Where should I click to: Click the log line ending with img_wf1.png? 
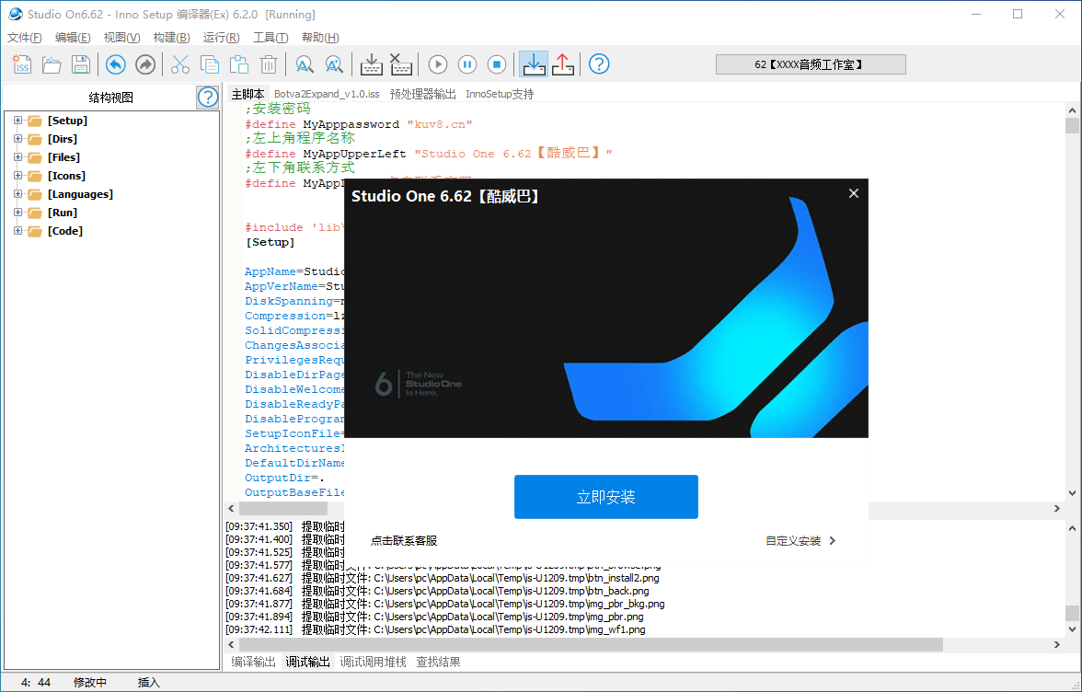click(x=435, y=630)
